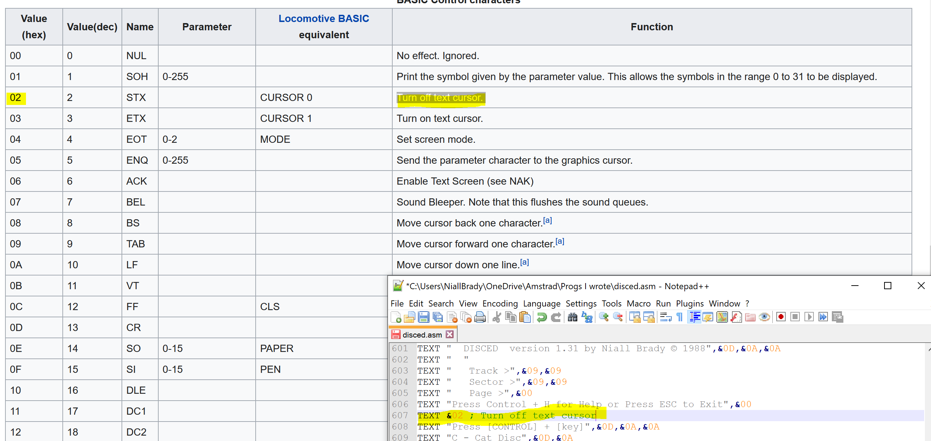Copy selection with the Copy toolbar icon
Viewport: 931px width, 441px height.
coord(511,317)
